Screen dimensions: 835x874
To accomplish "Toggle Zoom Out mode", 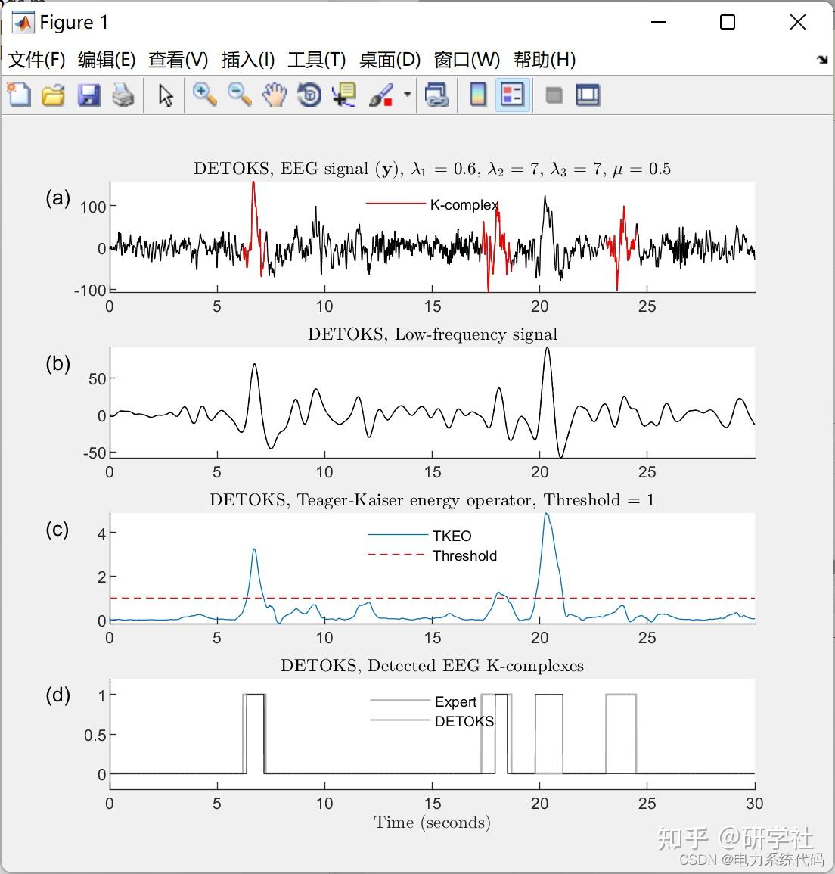I will click(239, 95).
